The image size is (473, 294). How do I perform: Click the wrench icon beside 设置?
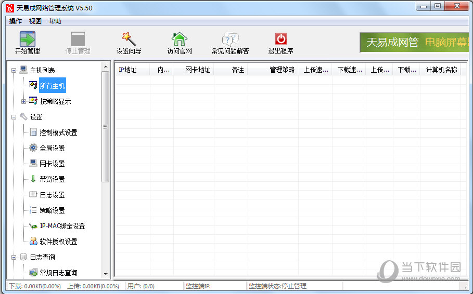coord(23,116)
